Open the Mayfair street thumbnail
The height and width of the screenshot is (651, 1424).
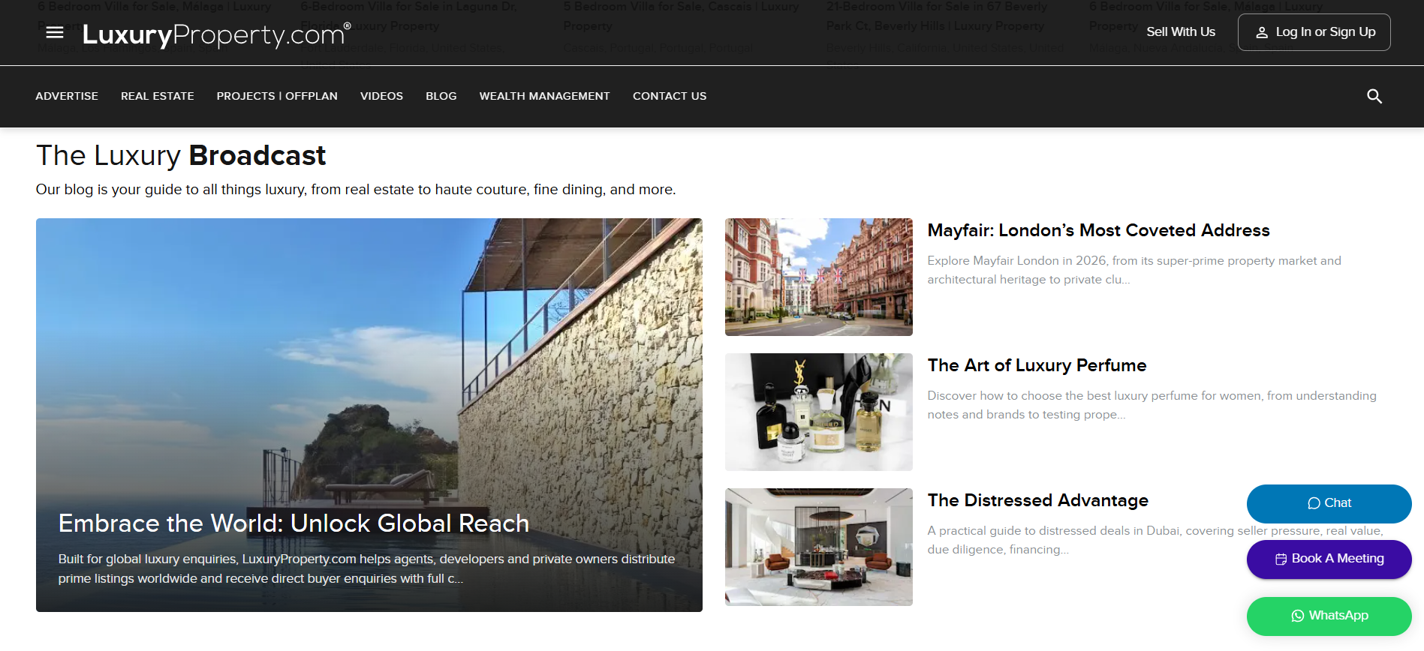click(x=818, y=277)
